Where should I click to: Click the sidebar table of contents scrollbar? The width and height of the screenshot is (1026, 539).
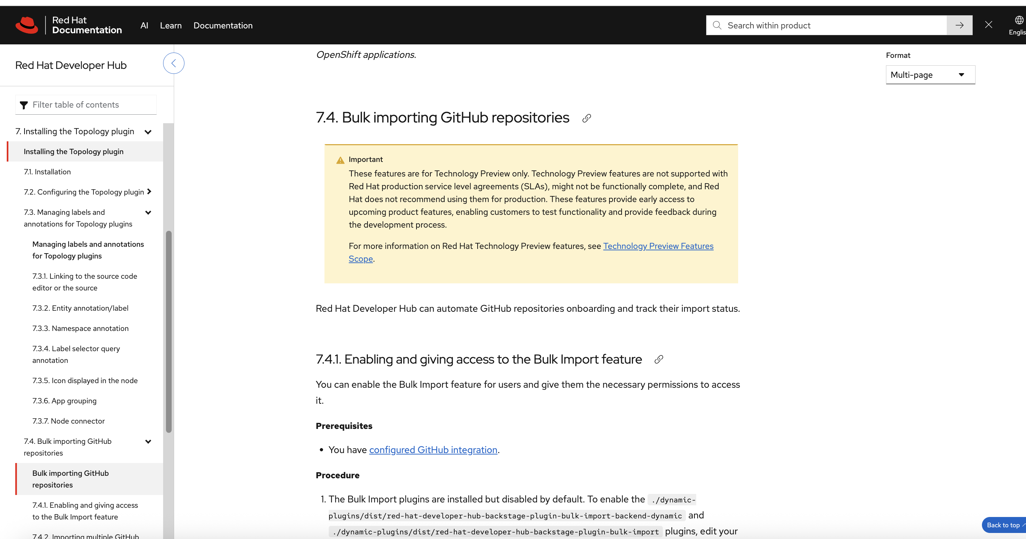[168, 331]
